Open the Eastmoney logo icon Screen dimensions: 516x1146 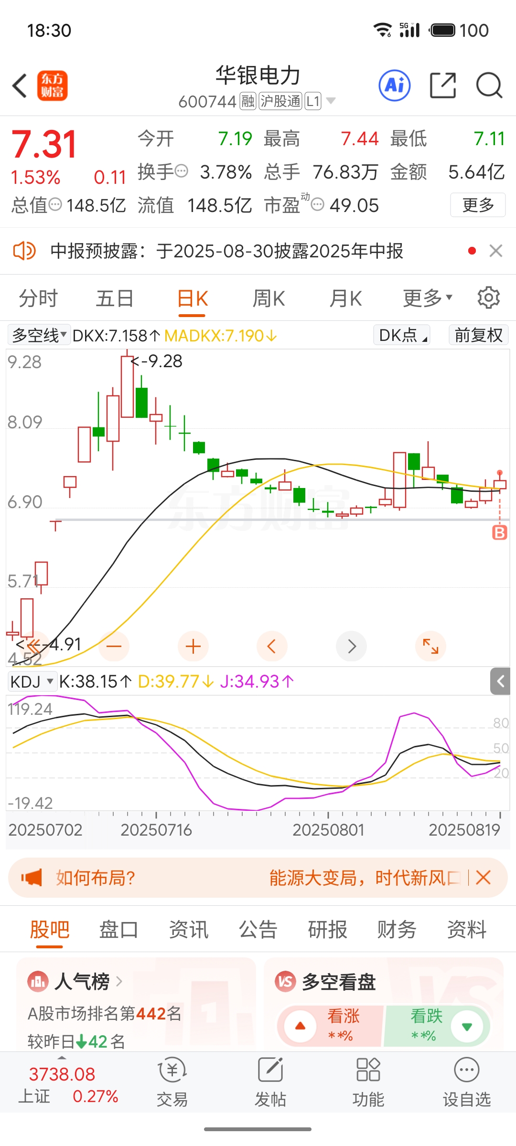coord(53,86)
